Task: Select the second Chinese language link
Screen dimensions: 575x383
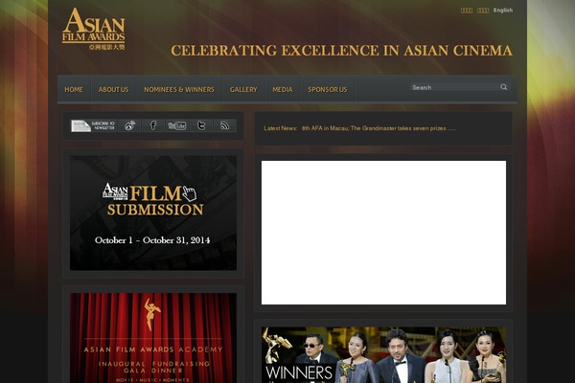Action: 483,11
